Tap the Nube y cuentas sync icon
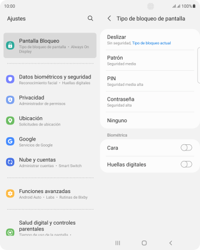200x250 pixels. tap(10, 162)
